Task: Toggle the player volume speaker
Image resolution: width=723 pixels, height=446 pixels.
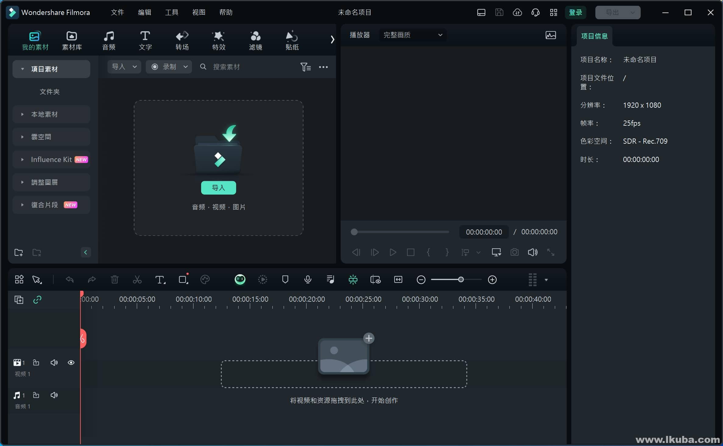Action: click(533, 252)
